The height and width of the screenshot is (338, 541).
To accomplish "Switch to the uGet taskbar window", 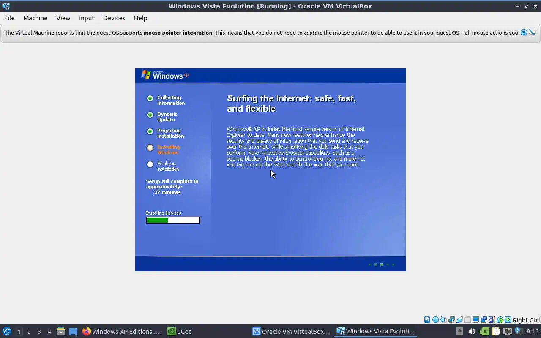I will pyautogui.click(x=180, y=331).
